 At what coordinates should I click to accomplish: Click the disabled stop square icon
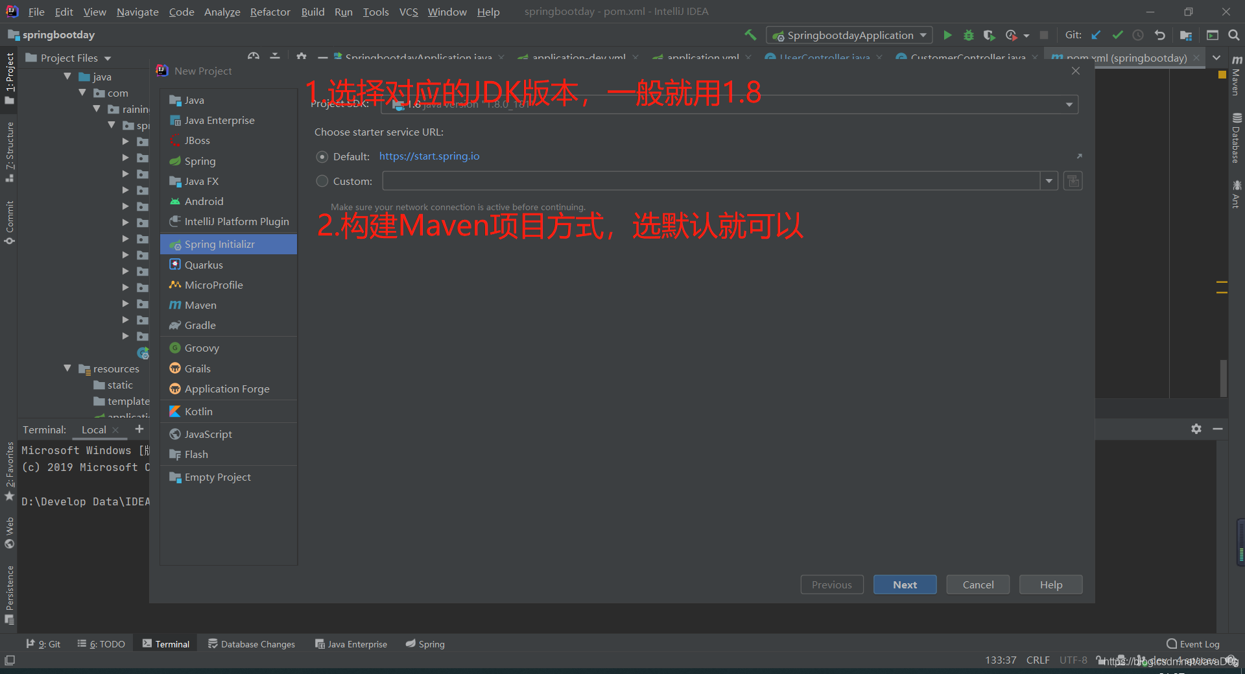click(x=1044, y=35)
